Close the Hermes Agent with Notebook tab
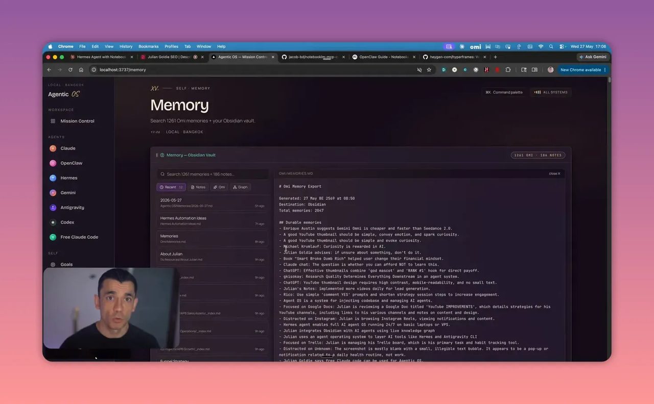This screenshot has width=654, height=404. point(132,57)
